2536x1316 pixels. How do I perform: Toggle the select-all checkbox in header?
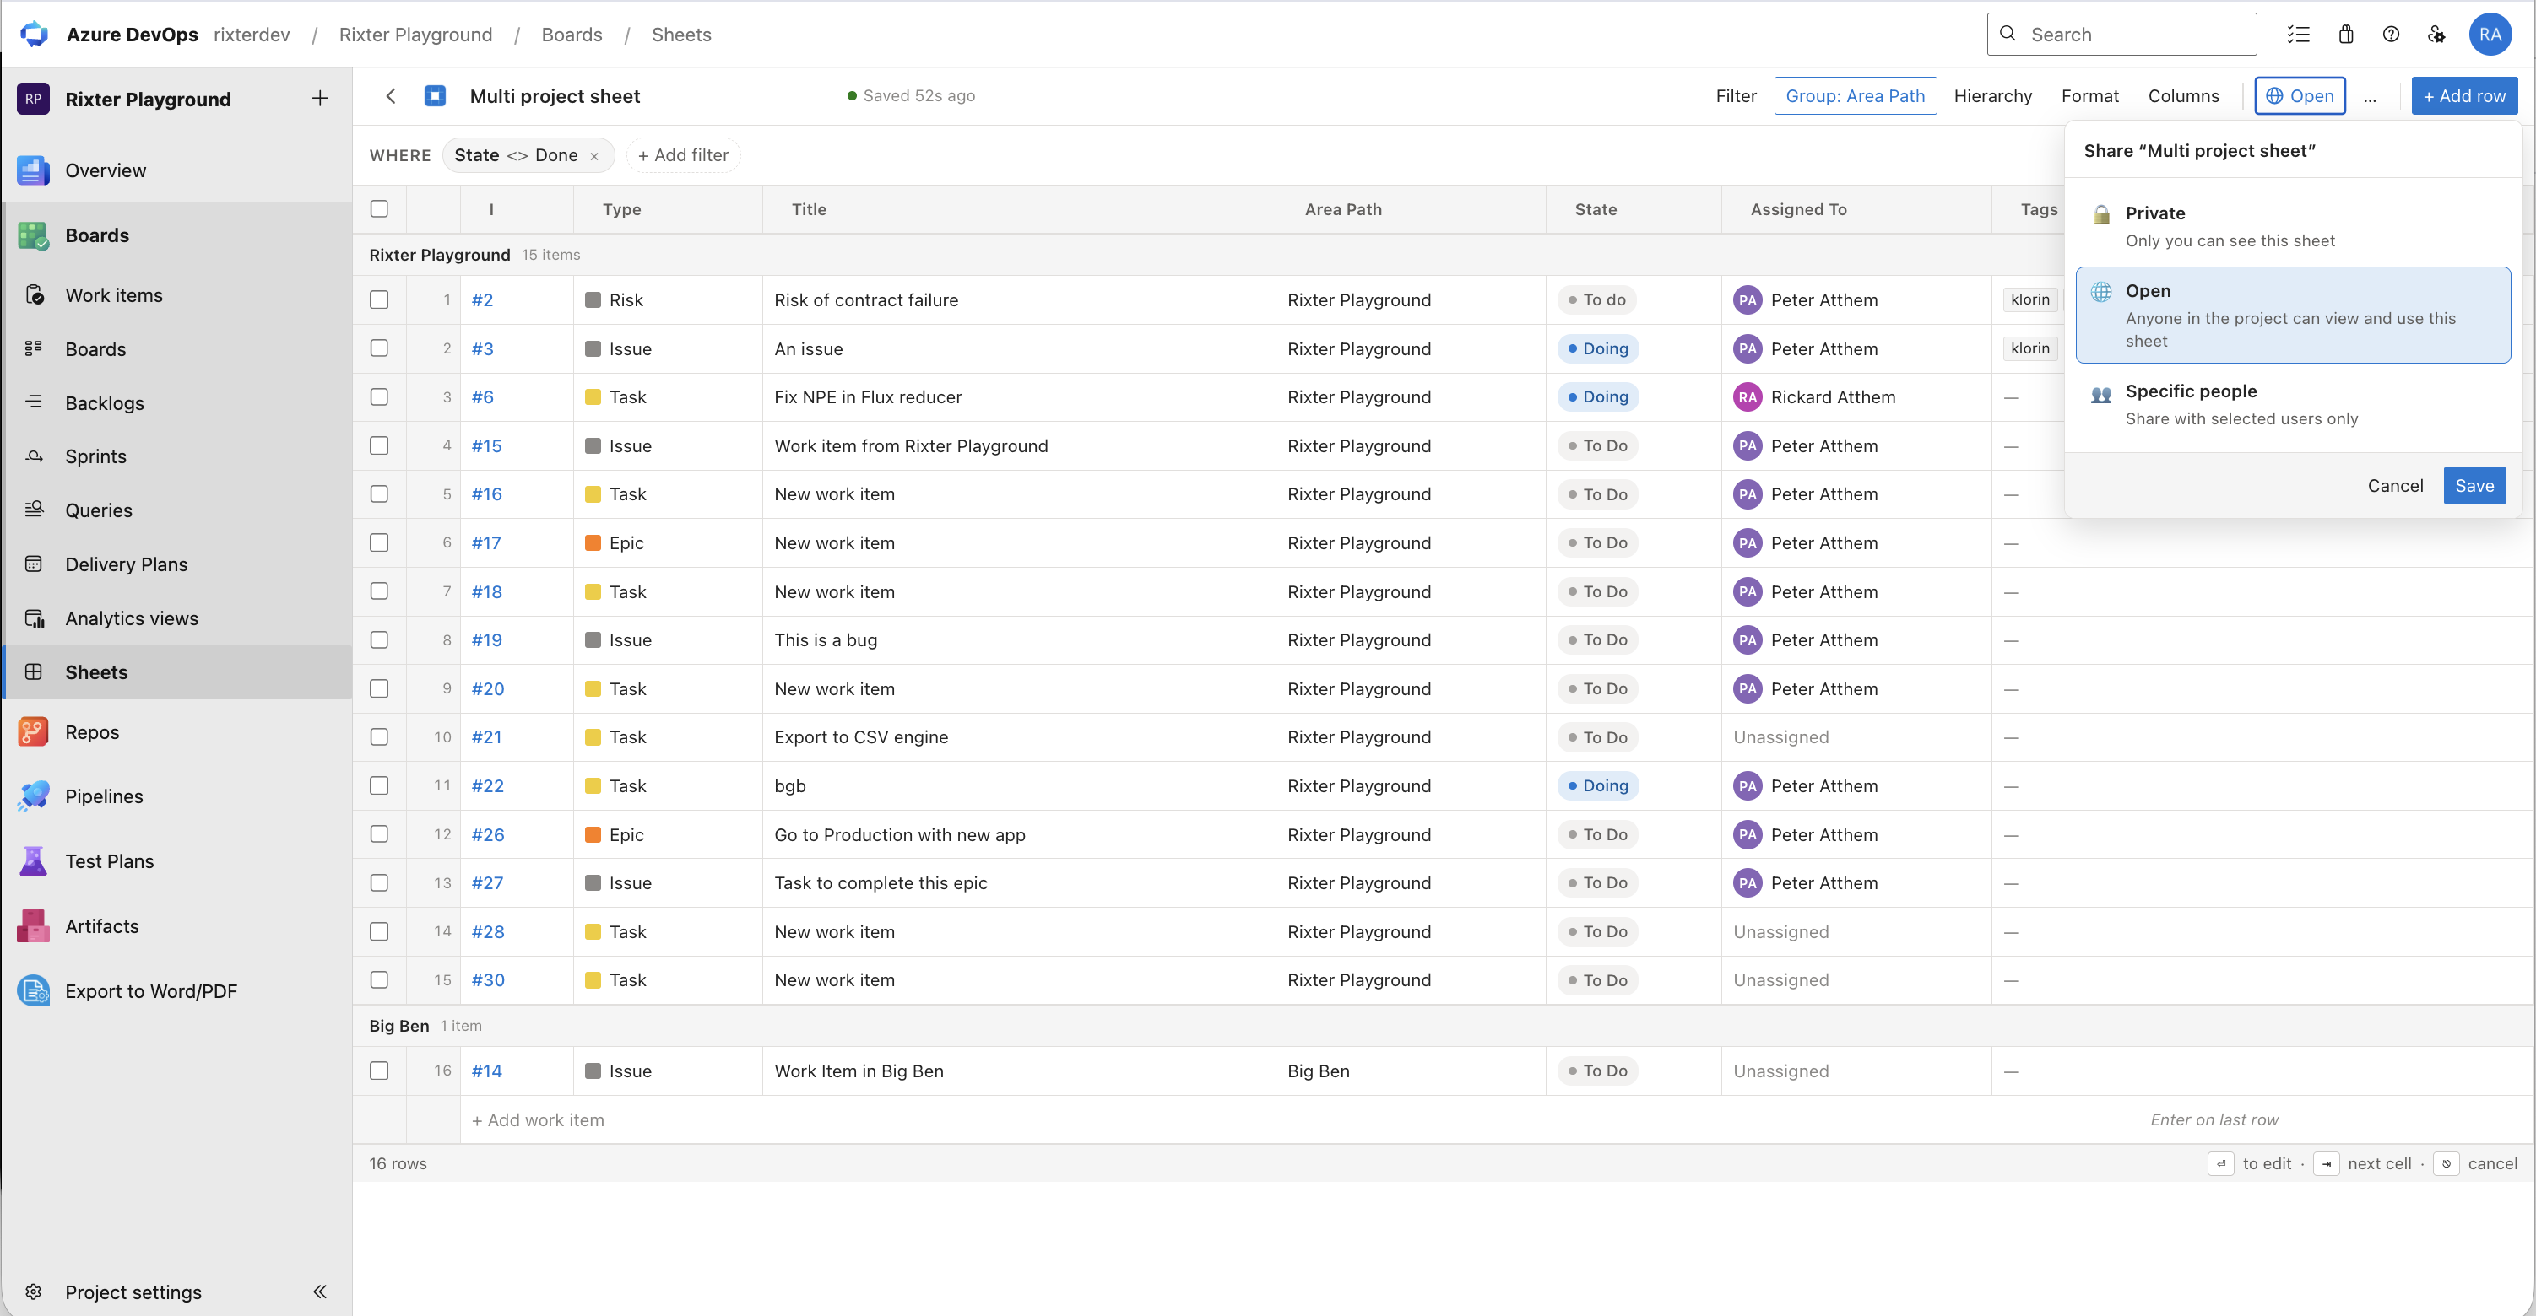[x=379, y=208]
